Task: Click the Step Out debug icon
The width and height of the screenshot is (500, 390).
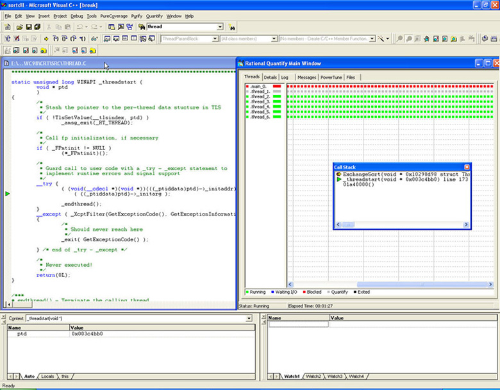Action: (x=74, y=39)
